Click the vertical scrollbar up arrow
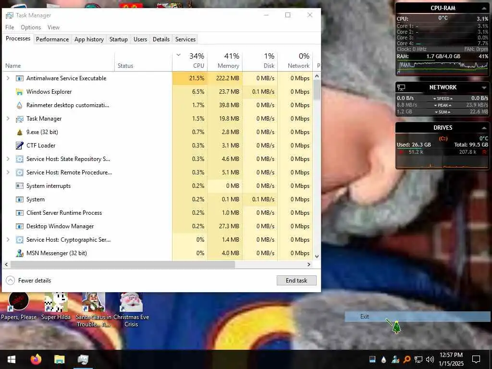Screen dimensions: 492x369 (x=317, y=76)
